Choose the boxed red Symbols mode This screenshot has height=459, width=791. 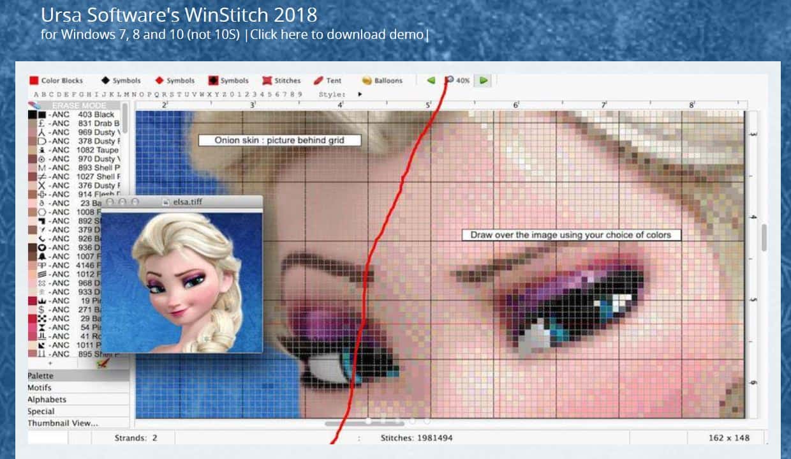click(x=228, y=80)
